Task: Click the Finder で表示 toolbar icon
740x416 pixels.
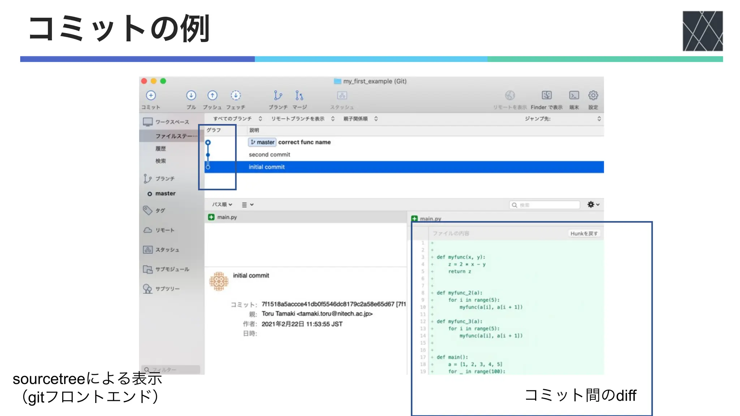Action: point(547,95)
